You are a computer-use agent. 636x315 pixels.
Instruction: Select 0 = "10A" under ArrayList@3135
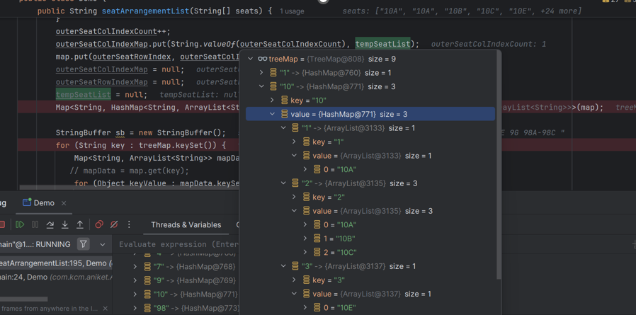[340, 224]
